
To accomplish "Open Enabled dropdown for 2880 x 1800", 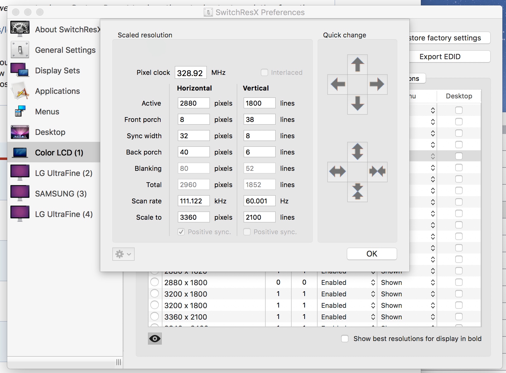I will (348, 282).
